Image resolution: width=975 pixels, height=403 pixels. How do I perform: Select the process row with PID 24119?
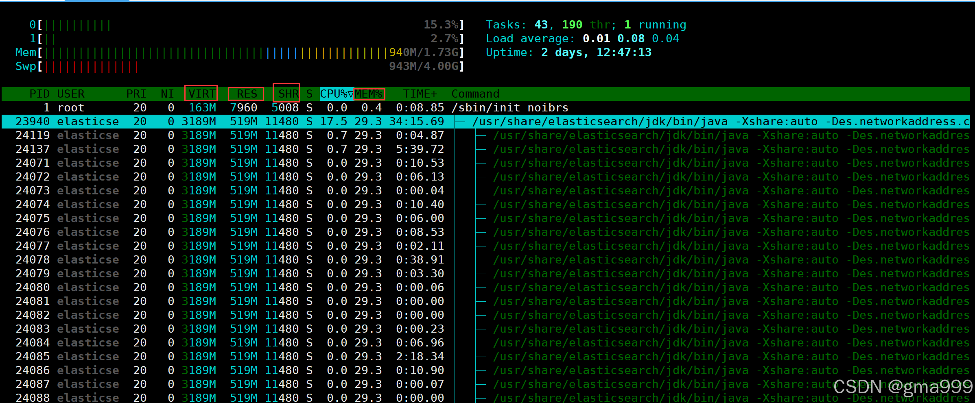486,135
